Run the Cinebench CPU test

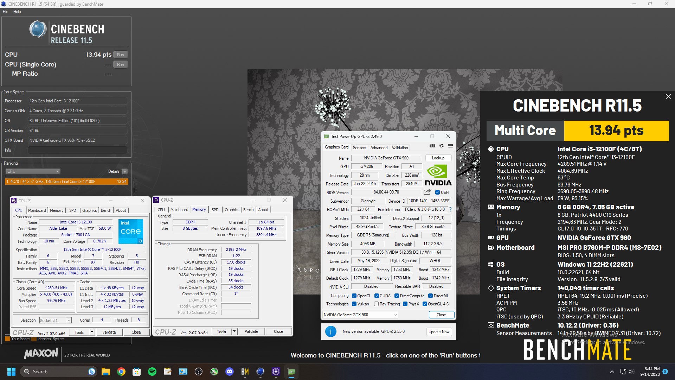121,55
